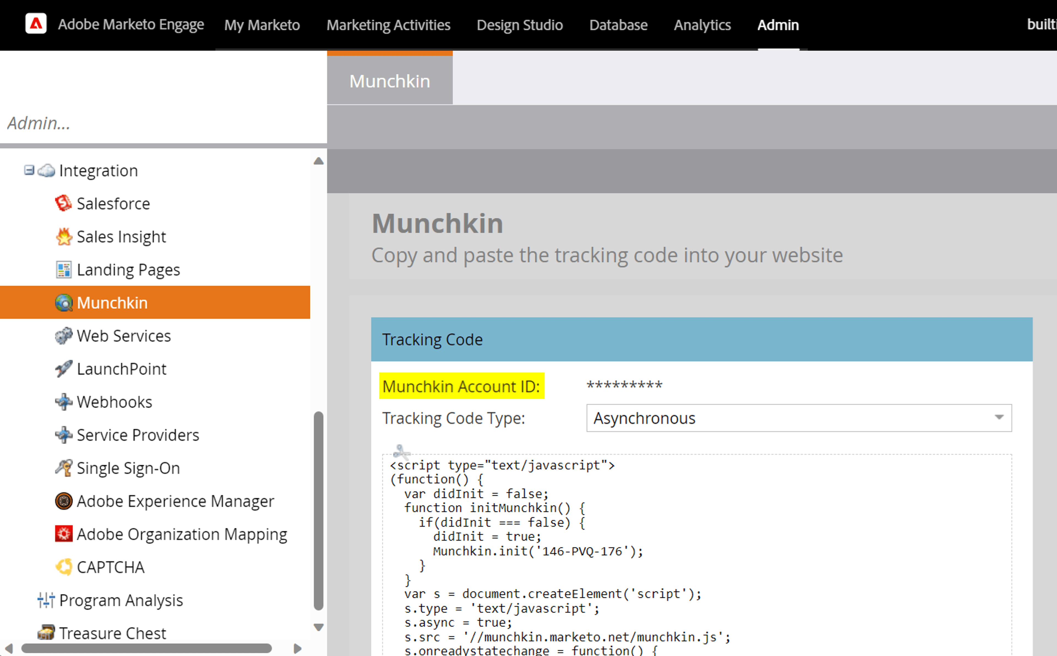Screen dimensions: 1057x656
Task: Select Treasure Chest in the tree
Action: coord(112,633)
